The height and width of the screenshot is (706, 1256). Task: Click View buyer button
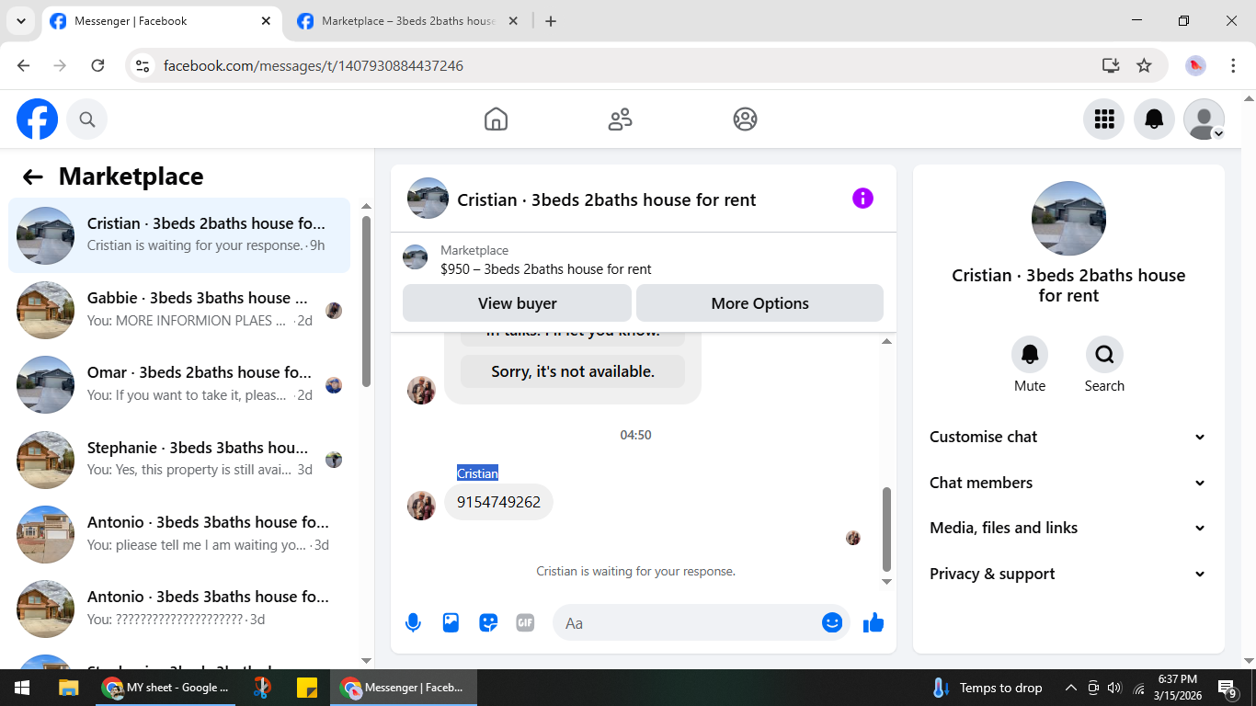click(x=517, y=303)
